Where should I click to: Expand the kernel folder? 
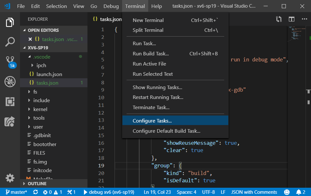(x=40, y=109)
